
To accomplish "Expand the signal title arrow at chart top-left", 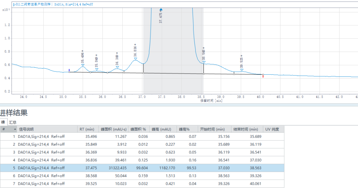I will [x=14, y=5].
